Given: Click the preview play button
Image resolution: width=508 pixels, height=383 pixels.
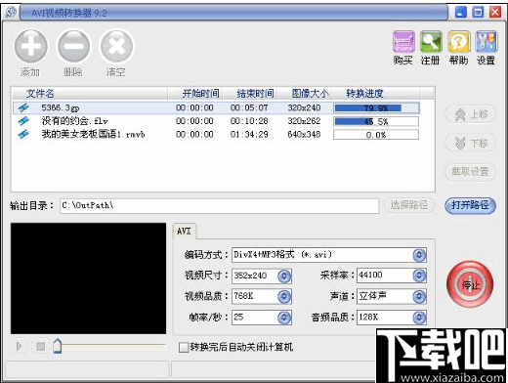Looking at the screenshot, I should tap(20, 346).
